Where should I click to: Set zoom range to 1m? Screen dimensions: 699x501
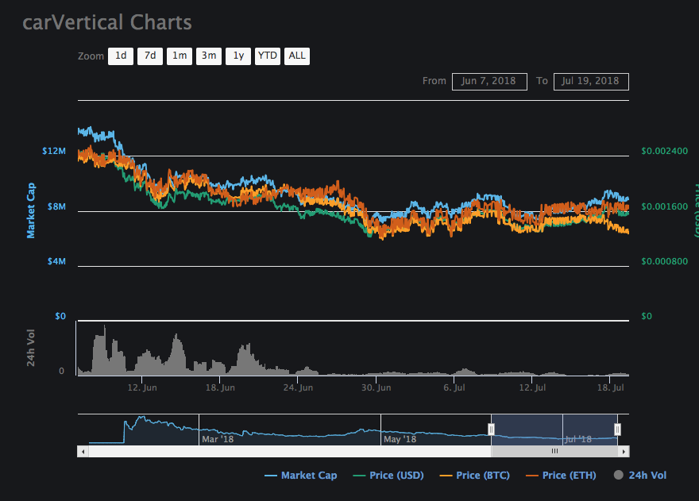coord(180,56)
